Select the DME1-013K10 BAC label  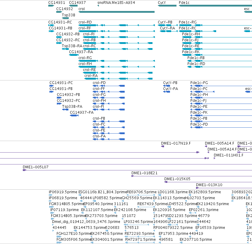pyautogui.click(x=209, y=185)
